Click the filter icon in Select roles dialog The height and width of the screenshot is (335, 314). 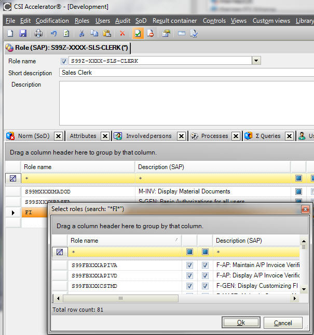pos(60,252)
